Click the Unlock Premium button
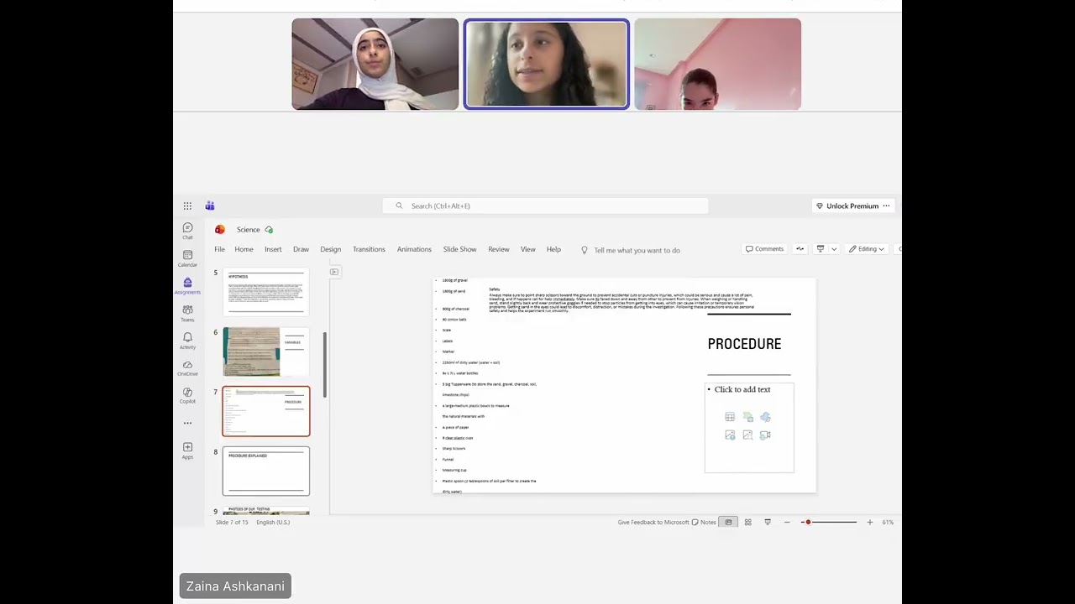Screen dimensions: 1075x604 [847, 206]
